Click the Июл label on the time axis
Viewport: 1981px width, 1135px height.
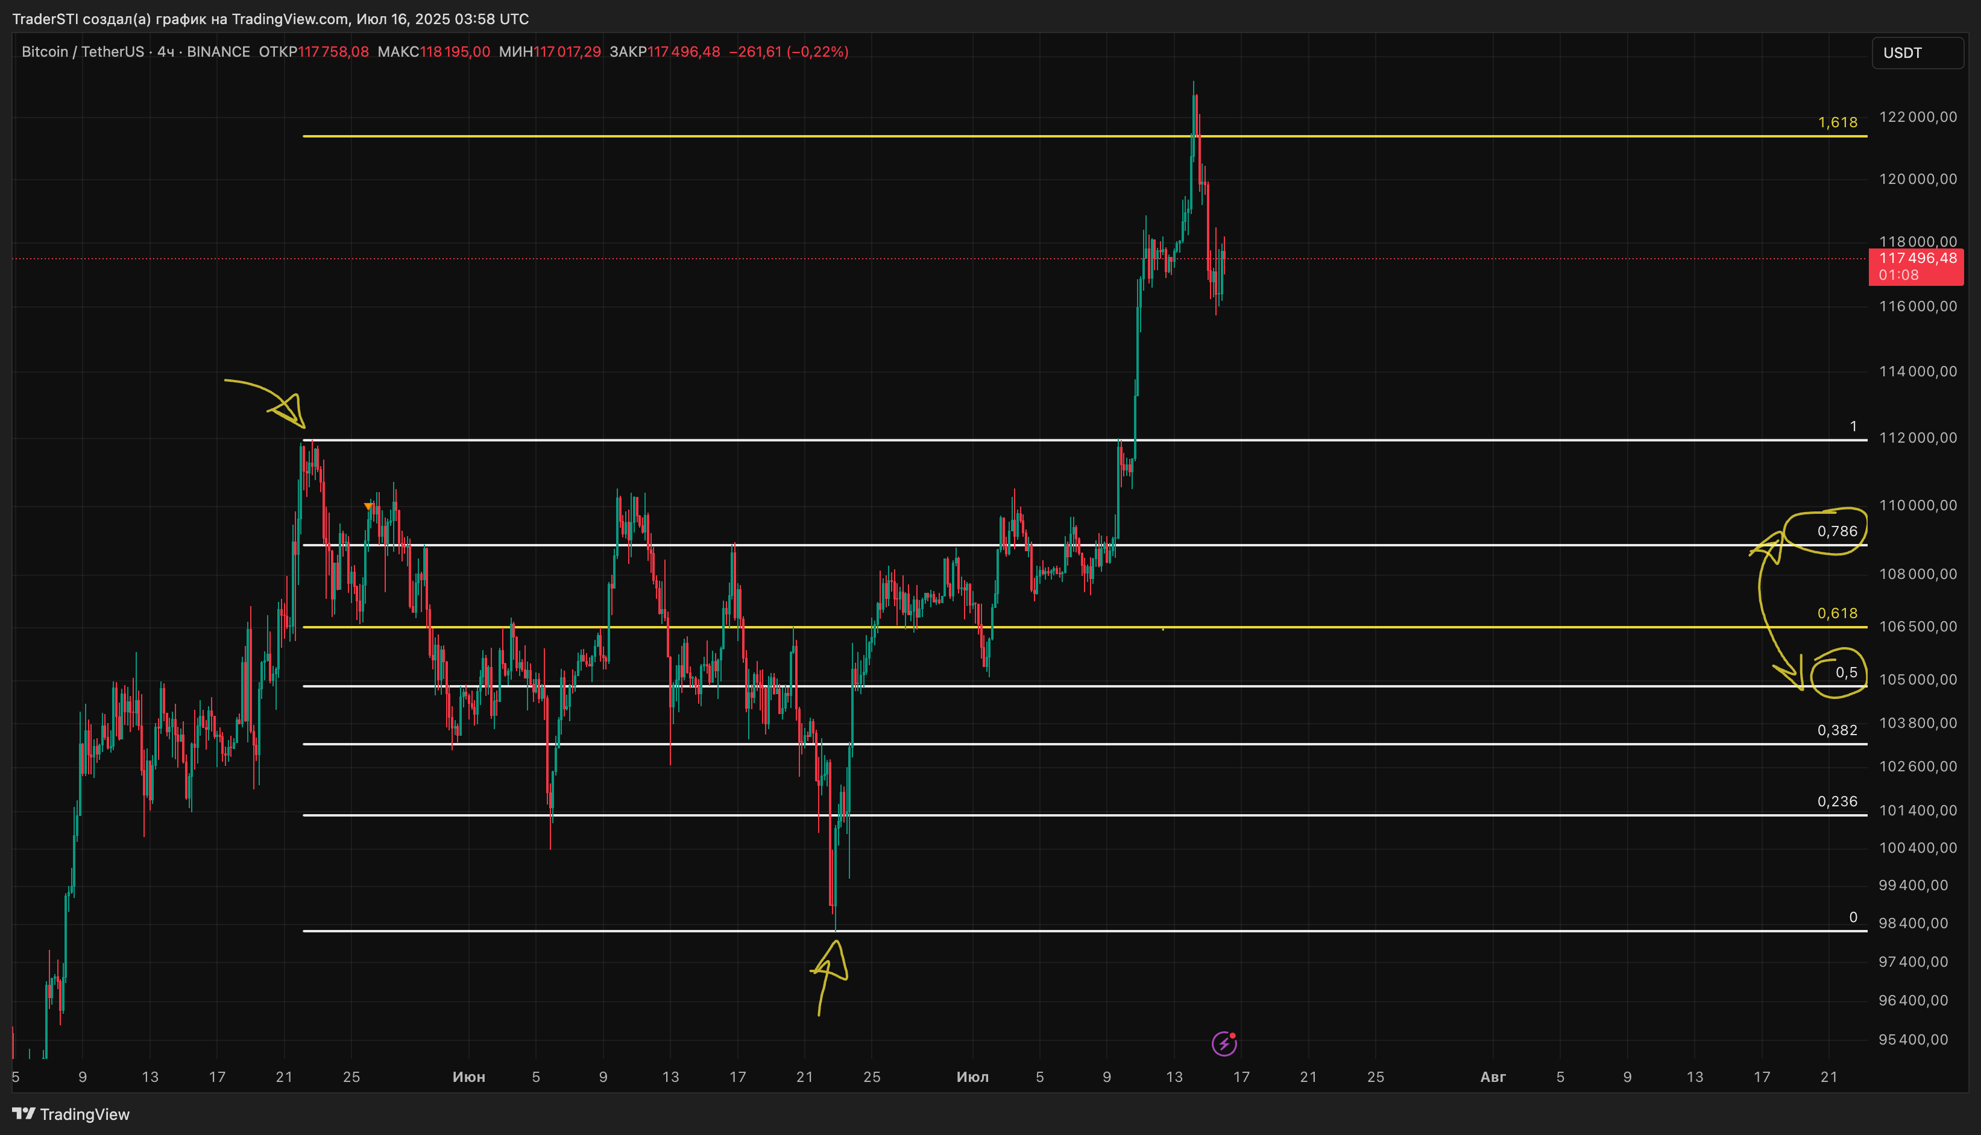pos(972,1077)
